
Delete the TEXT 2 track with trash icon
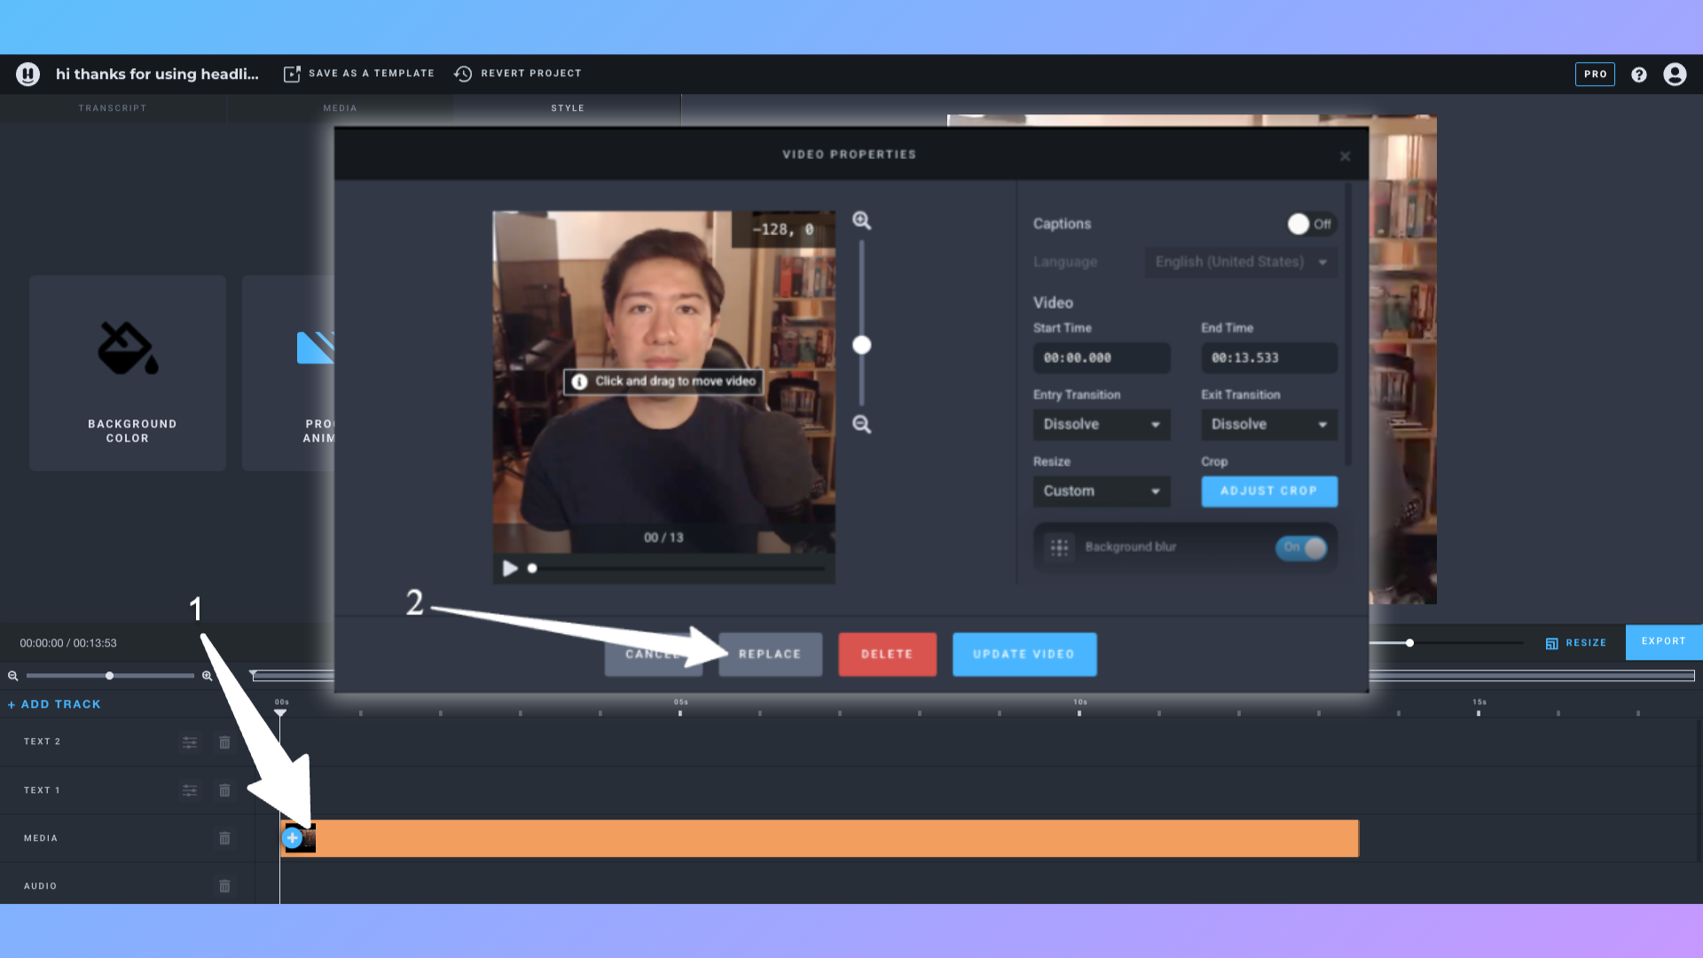[x=224, y=742]
